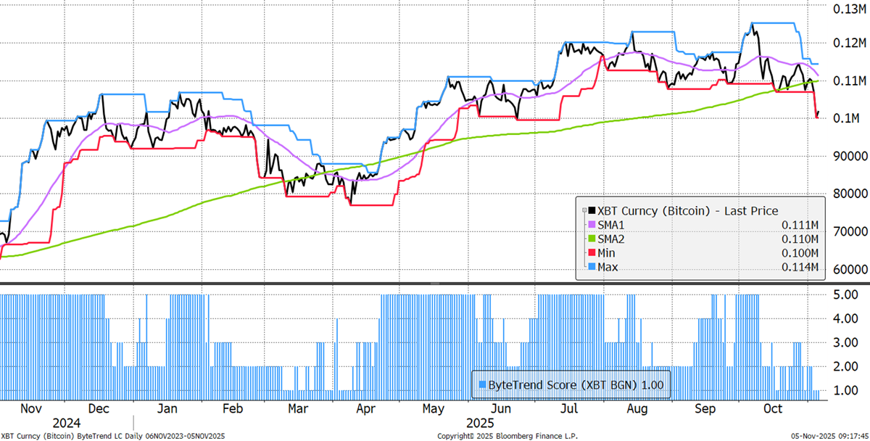
Task: Click the ByteTrend Score blue legend square
Action: (x=482, y=384)
